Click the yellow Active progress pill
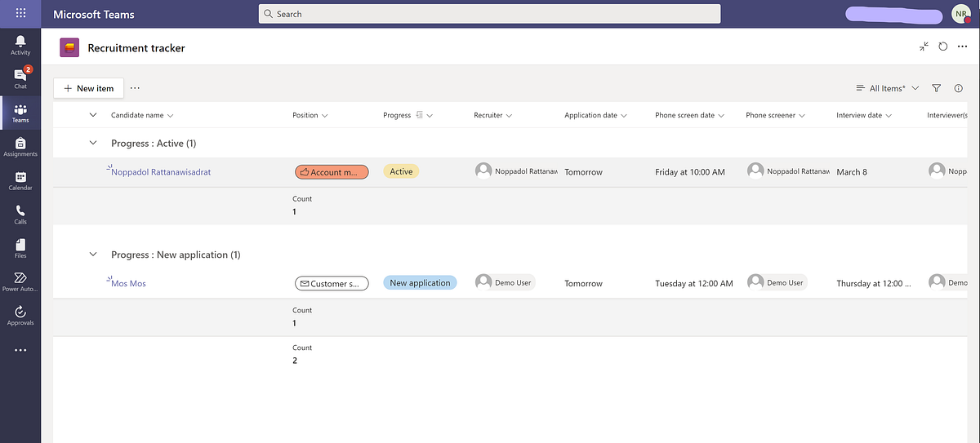This screenshot has width=980, height=443. point(401,171)
